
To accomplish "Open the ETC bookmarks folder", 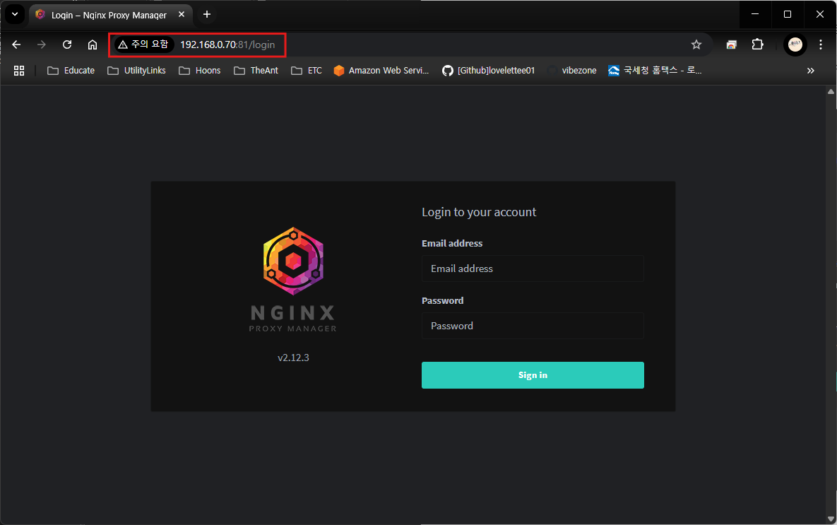I will coord(307,71).
